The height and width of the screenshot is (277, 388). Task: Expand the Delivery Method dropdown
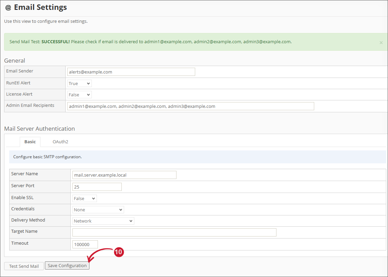point(103,221)
